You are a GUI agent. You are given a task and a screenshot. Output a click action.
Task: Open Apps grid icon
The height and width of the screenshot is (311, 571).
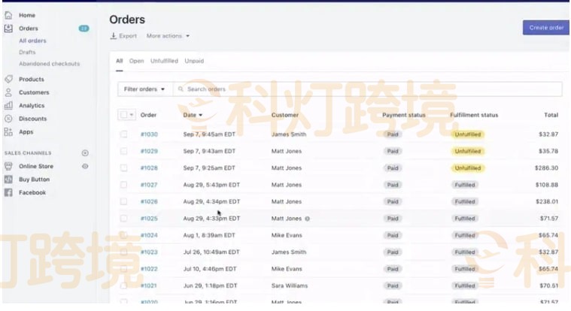[x=8, y=131]
